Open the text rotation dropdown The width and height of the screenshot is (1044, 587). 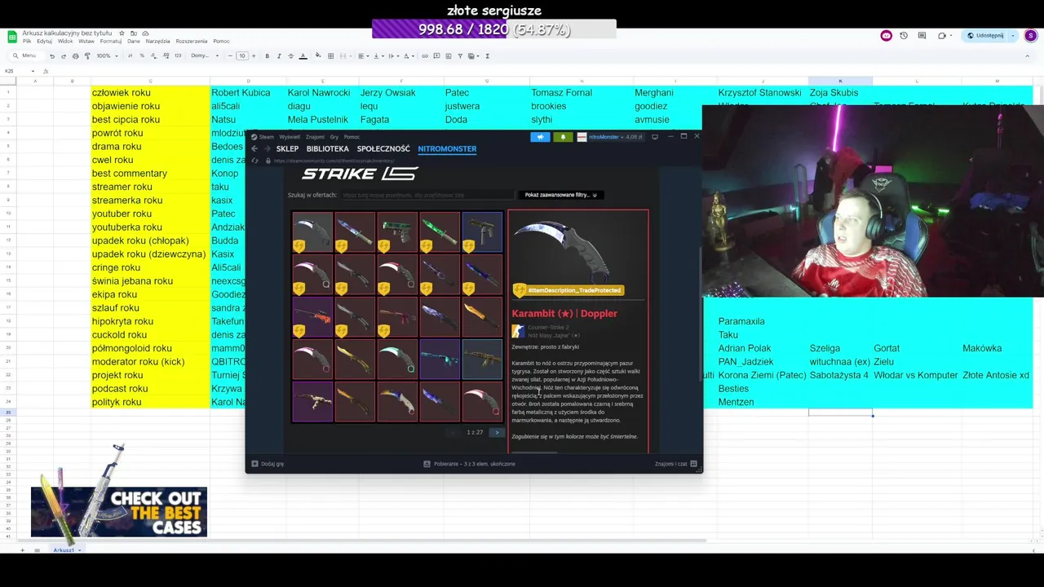(x=409, y=55)
